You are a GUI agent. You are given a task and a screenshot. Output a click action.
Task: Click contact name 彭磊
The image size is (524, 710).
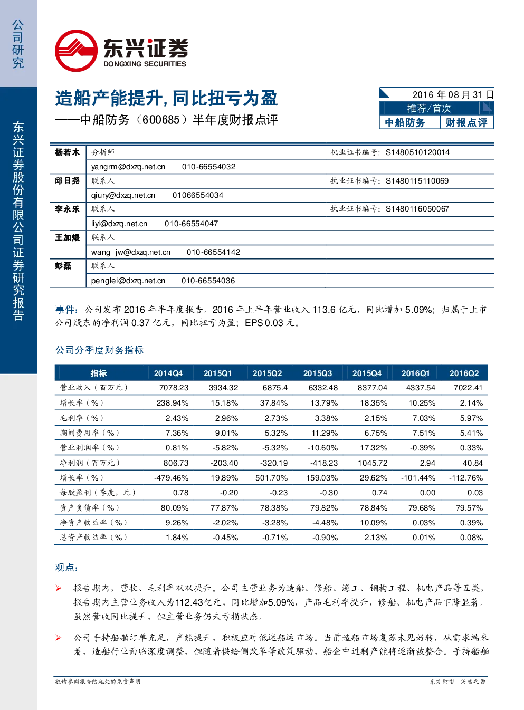point(63,266)
